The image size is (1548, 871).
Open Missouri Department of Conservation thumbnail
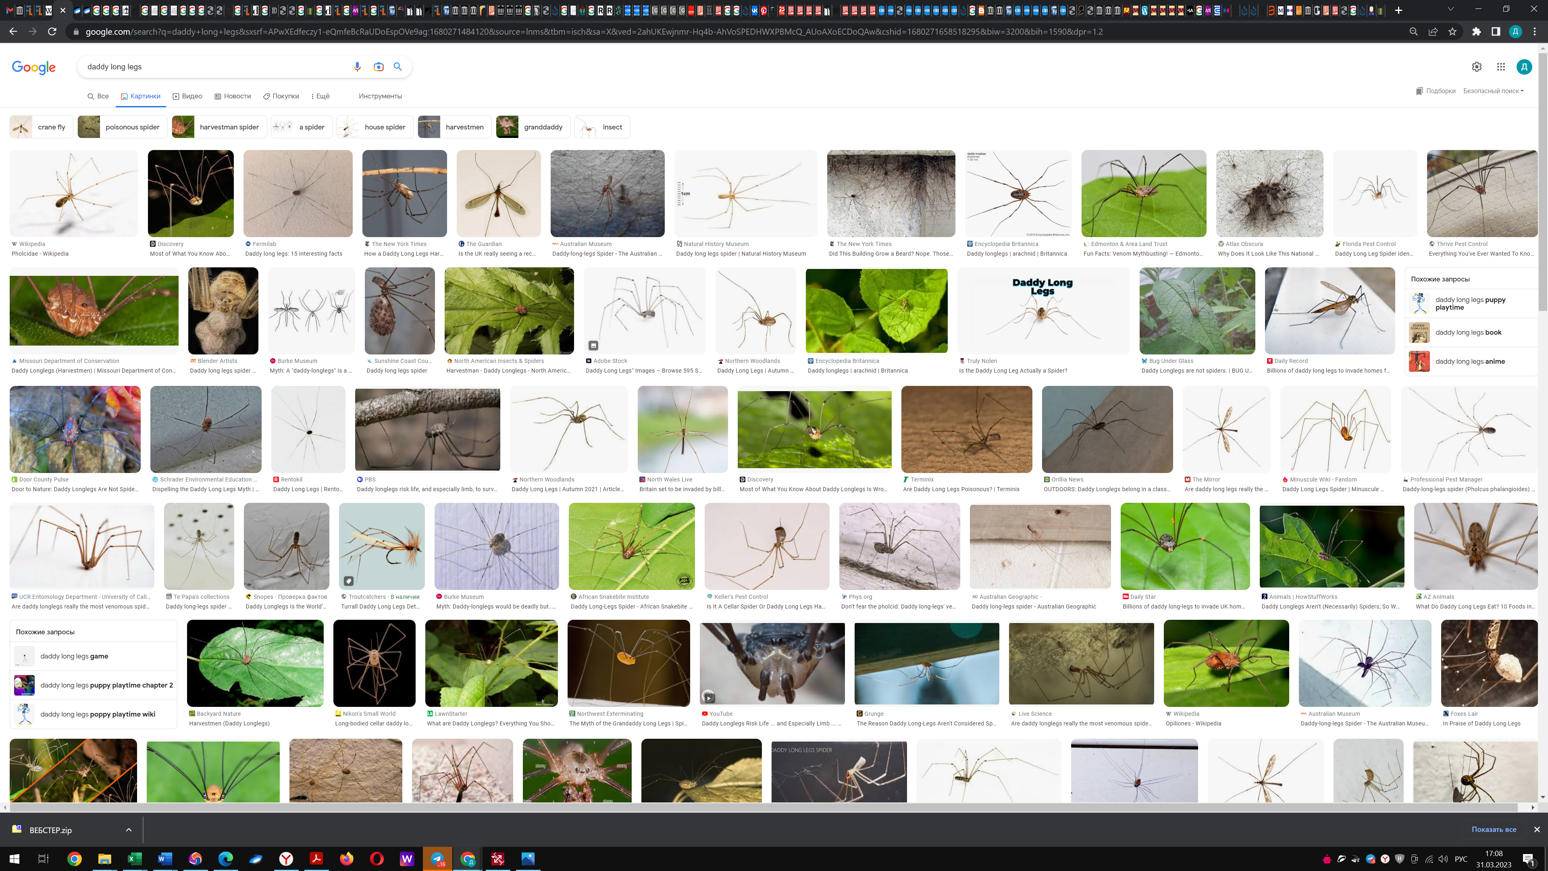click(94, 310)
